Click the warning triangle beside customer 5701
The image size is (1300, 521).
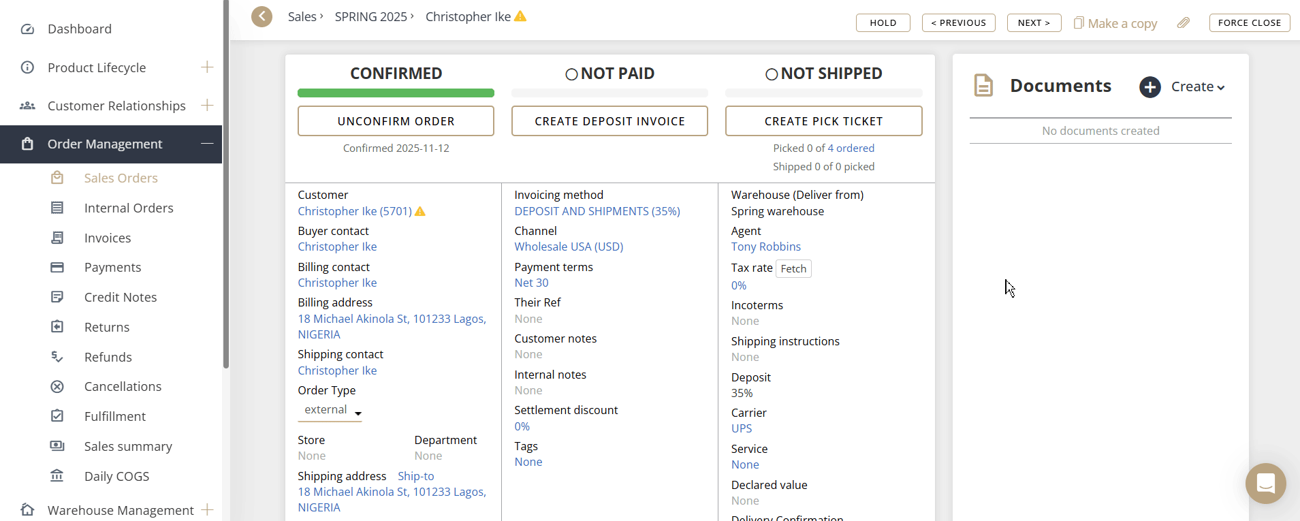(x=420, y=212)
